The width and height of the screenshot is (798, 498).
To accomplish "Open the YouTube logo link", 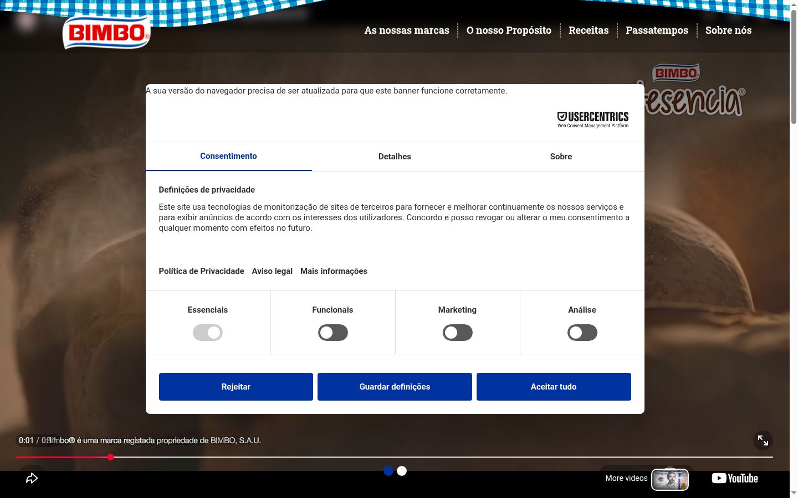I will point(735,478).
